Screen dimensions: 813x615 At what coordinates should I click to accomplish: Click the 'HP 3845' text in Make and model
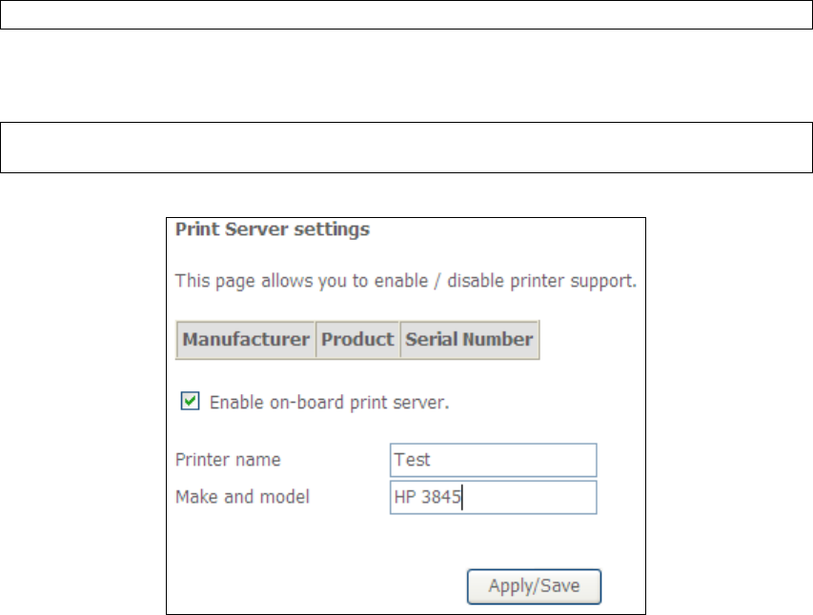[427, 497]
